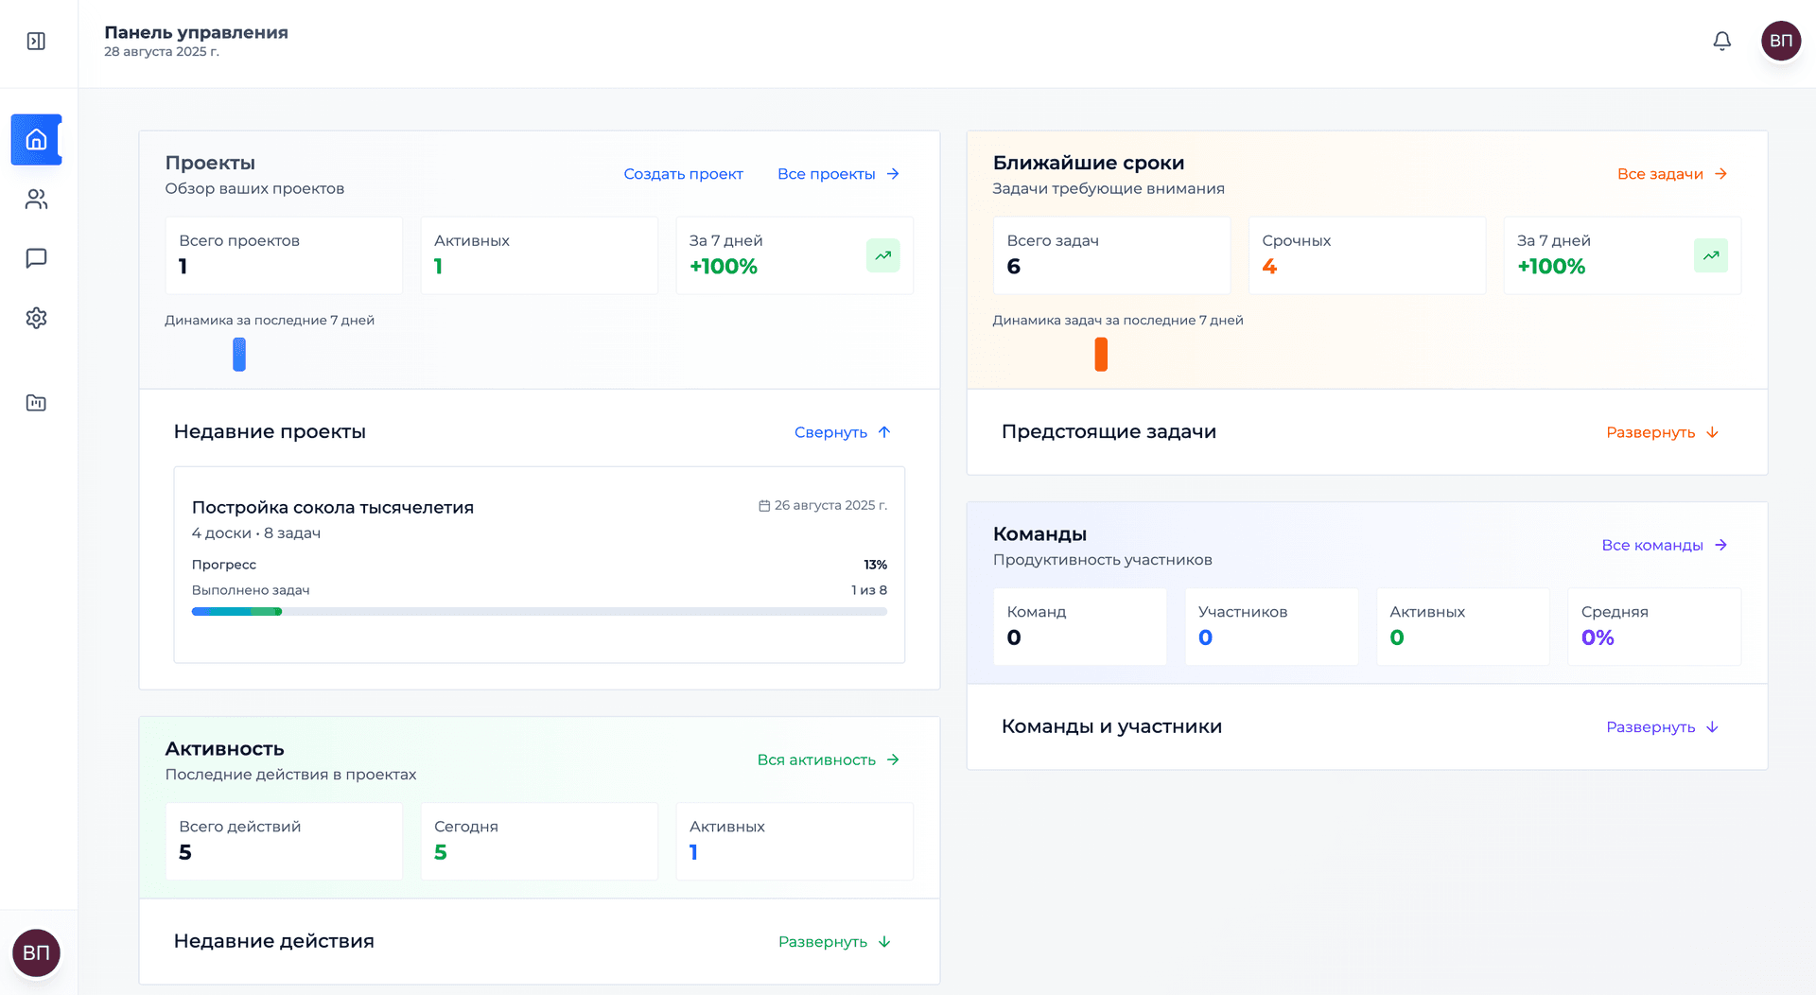Screen dimensions: 1816x995
Task: Expand the Недавние действия section
Action: click(834, 942)
